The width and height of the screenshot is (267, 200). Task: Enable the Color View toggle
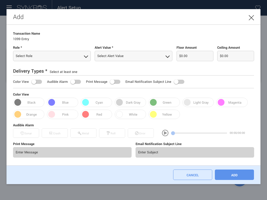tap(37, 82)
